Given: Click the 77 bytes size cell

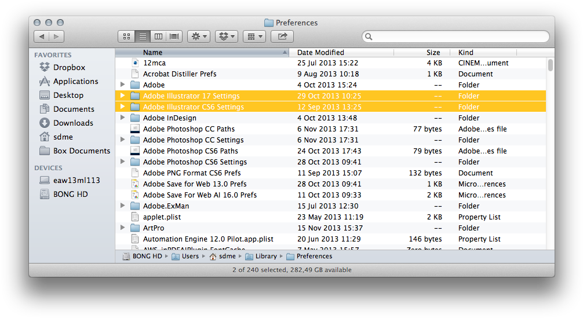Looking at the screenshot, I should click(x=427, y=129).
